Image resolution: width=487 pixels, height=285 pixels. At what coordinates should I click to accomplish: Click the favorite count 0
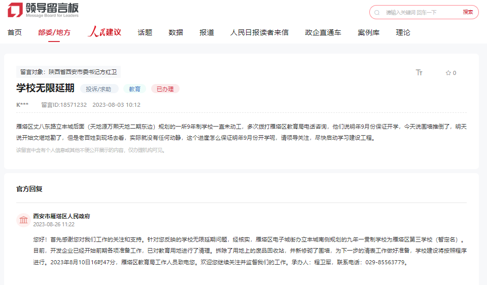point(455,73)
